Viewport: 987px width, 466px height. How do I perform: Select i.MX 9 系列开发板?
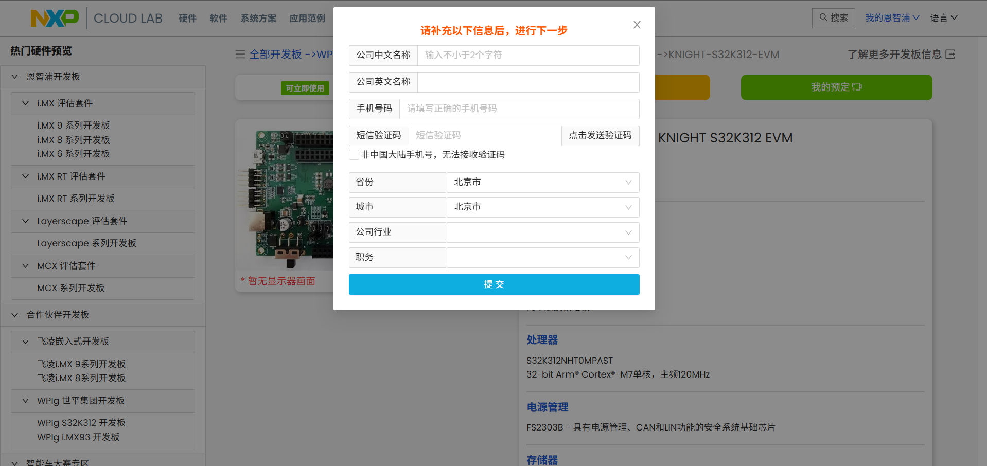point(74,126)
